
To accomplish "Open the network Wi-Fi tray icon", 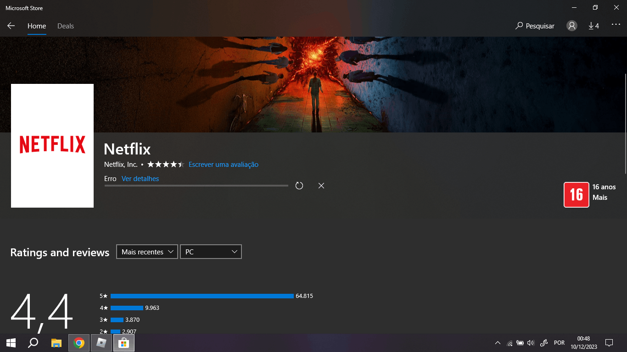I will pyautogui.click(x=509, y=343).
